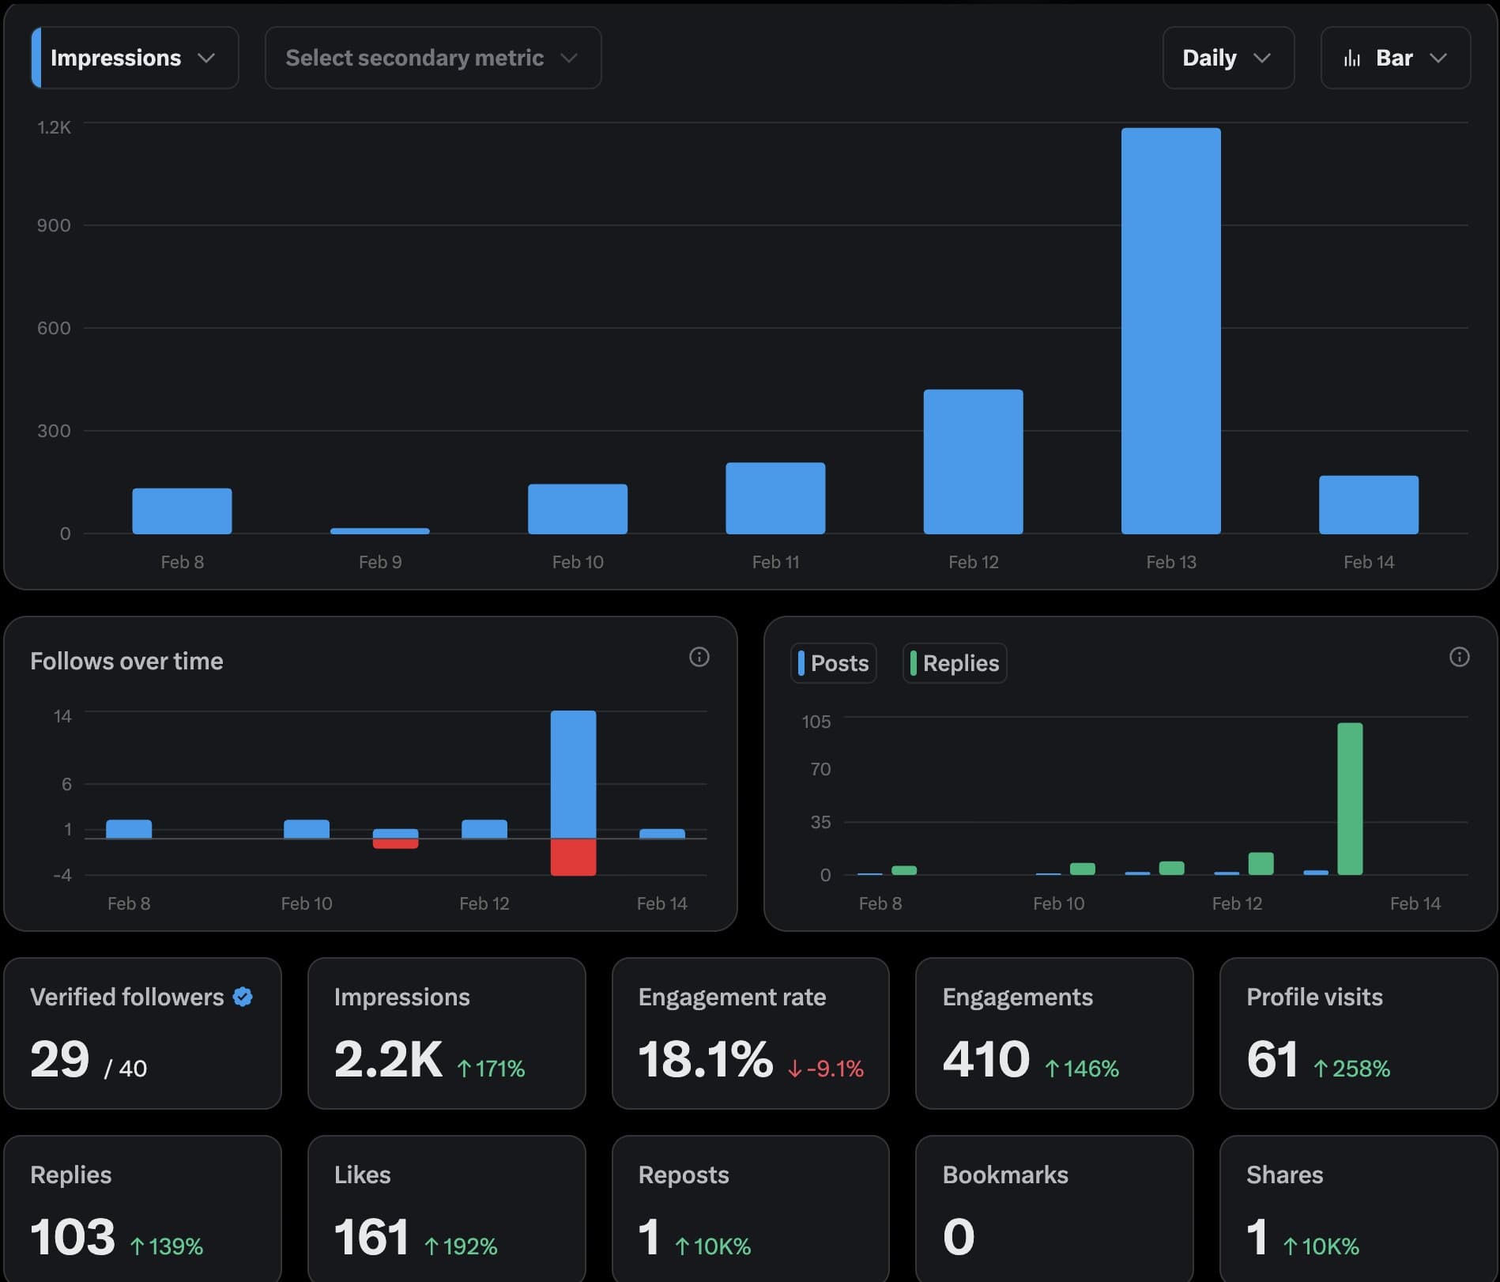Click the Profile visits card
This screenshot has width=1500, height=1282.
pyautogui.click(x=1357, y=1033)
